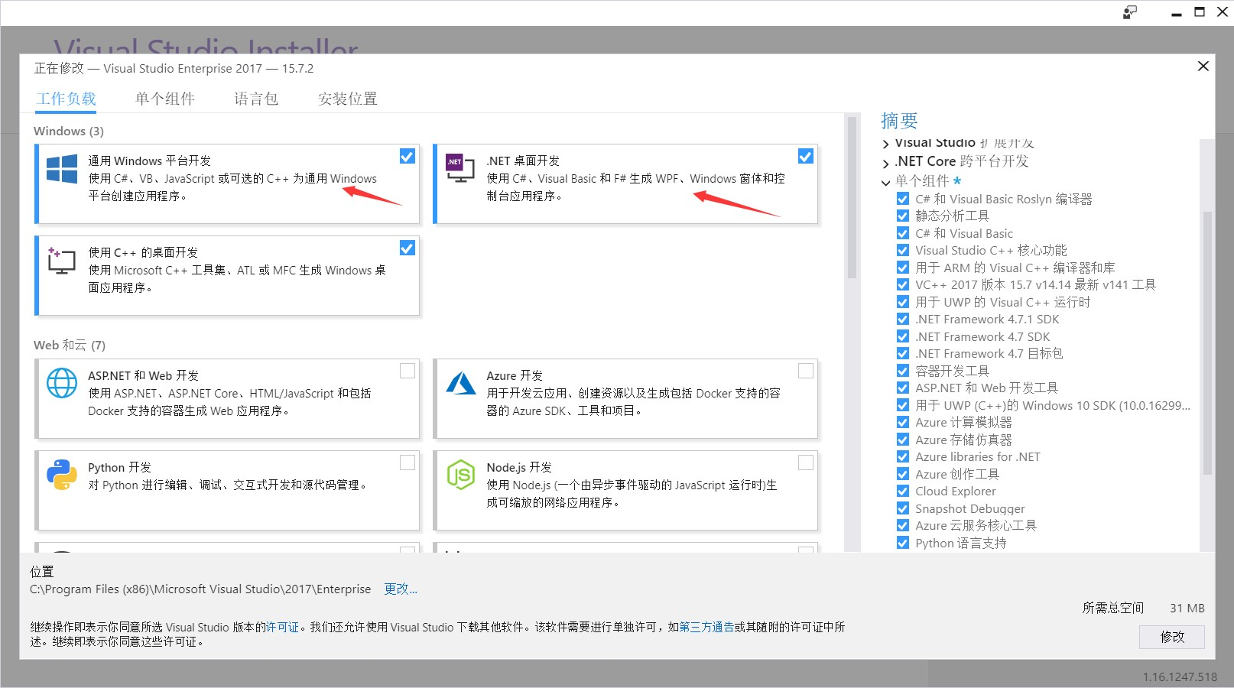Viewport: 1234px width, 688px height.
Task: Uncheck 用于 UWP 的 Visual C++ 运行时
Action: point(903,302)
